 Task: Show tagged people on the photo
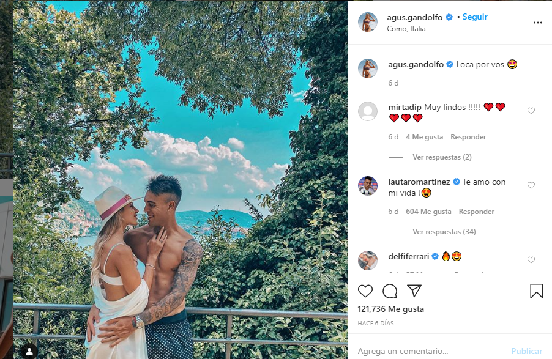(x=29, y=351)
